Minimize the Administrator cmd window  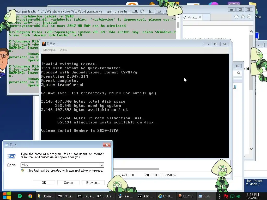(x=159, y=11)
